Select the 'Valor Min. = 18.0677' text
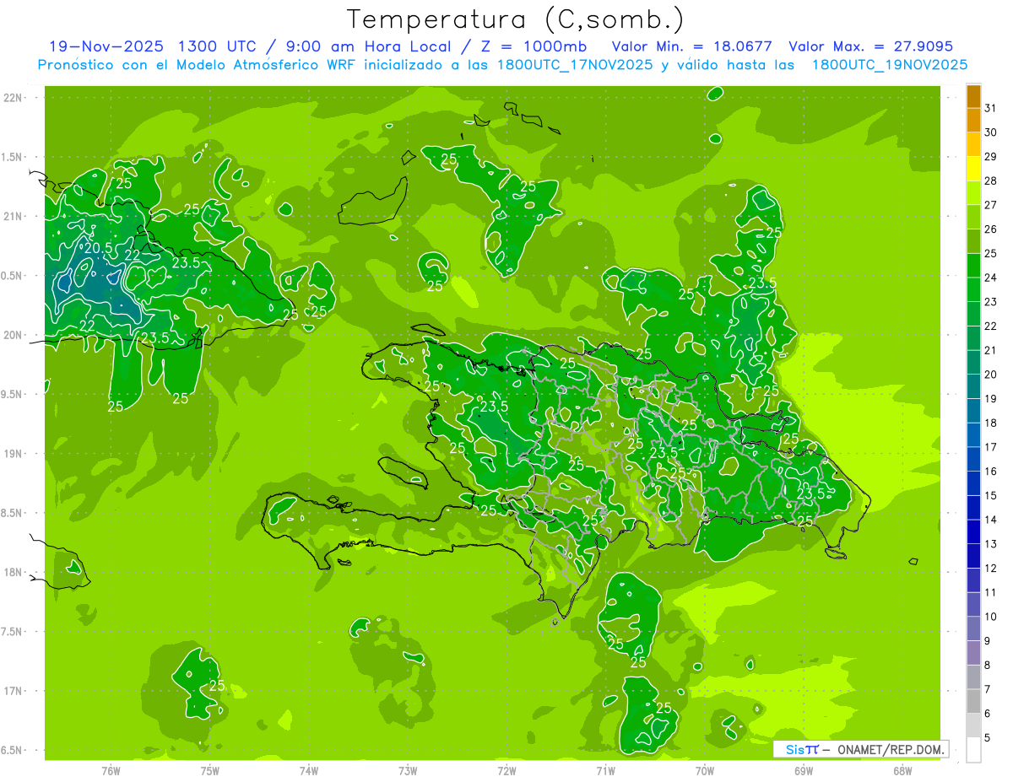Image resolution: width=1013 pixels, height=782 pixels. tap(694, 46)
